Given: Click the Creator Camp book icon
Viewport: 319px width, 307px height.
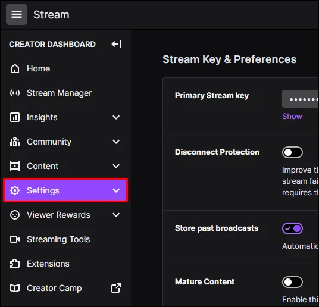Looking at the screenshot, I should coord(15,288).
